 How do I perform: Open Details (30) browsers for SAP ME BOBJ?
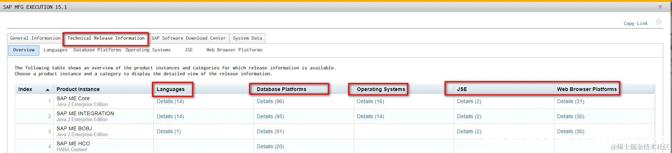coord(571,131)
